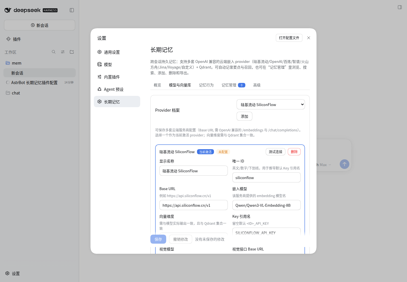Edit Key 引用名 input field
This screenshot has width=407, height=282.
click(267, 232)
